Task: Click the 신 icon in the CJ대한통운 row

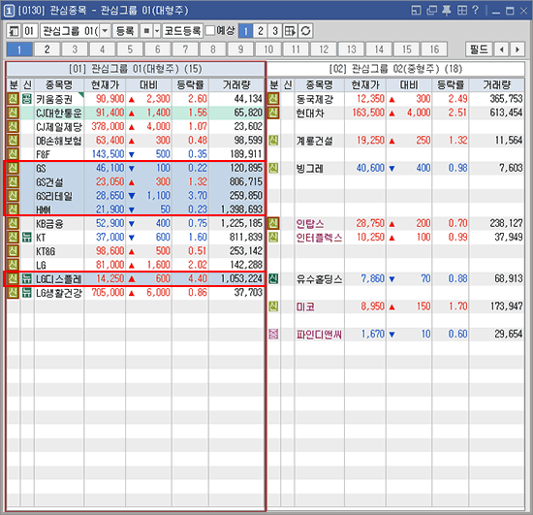Action: pos(13,113)
